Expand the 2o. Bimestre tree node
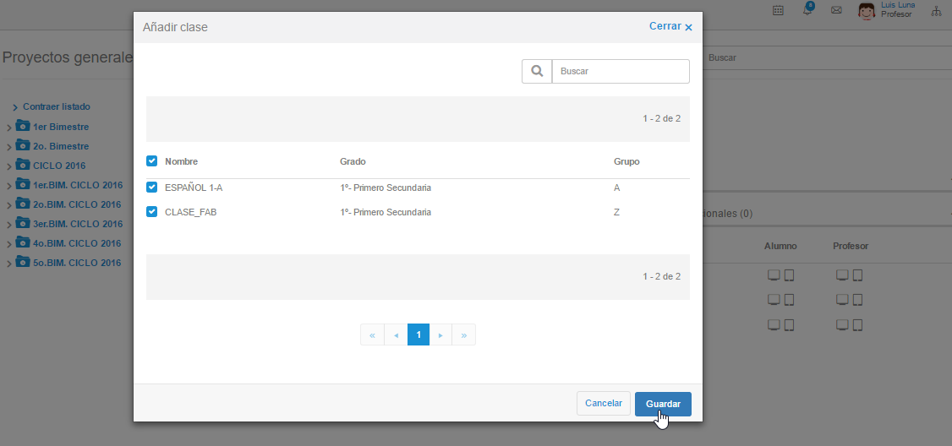Image resolution: width=952 pixels, height=446 pixels. (9, 147)
